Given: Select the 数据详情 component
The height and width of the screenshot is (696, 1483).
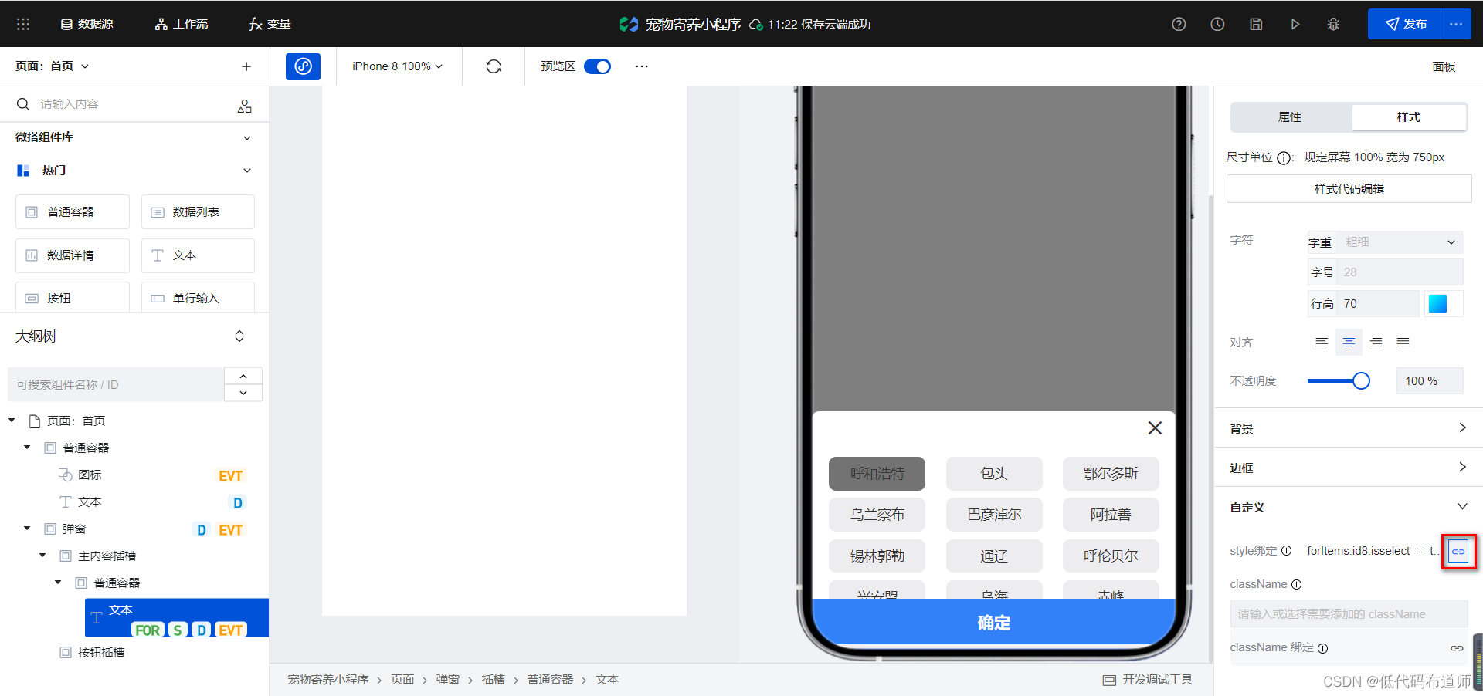Looking at the screenshot, I should pyautogui.click(x=73, y=255).
